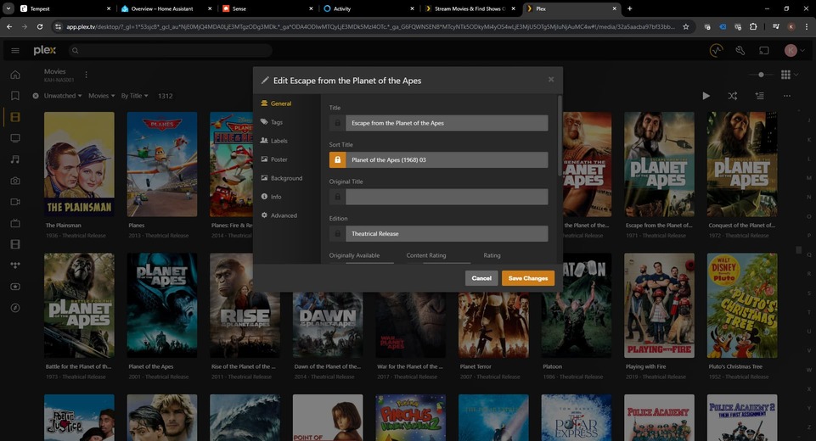Expand the Unwatched filter dropdown

coord(63,96)
